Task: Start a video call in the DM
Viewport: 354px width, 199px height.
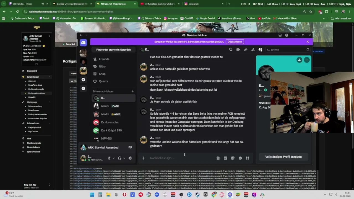Action: tap(238, 50)
